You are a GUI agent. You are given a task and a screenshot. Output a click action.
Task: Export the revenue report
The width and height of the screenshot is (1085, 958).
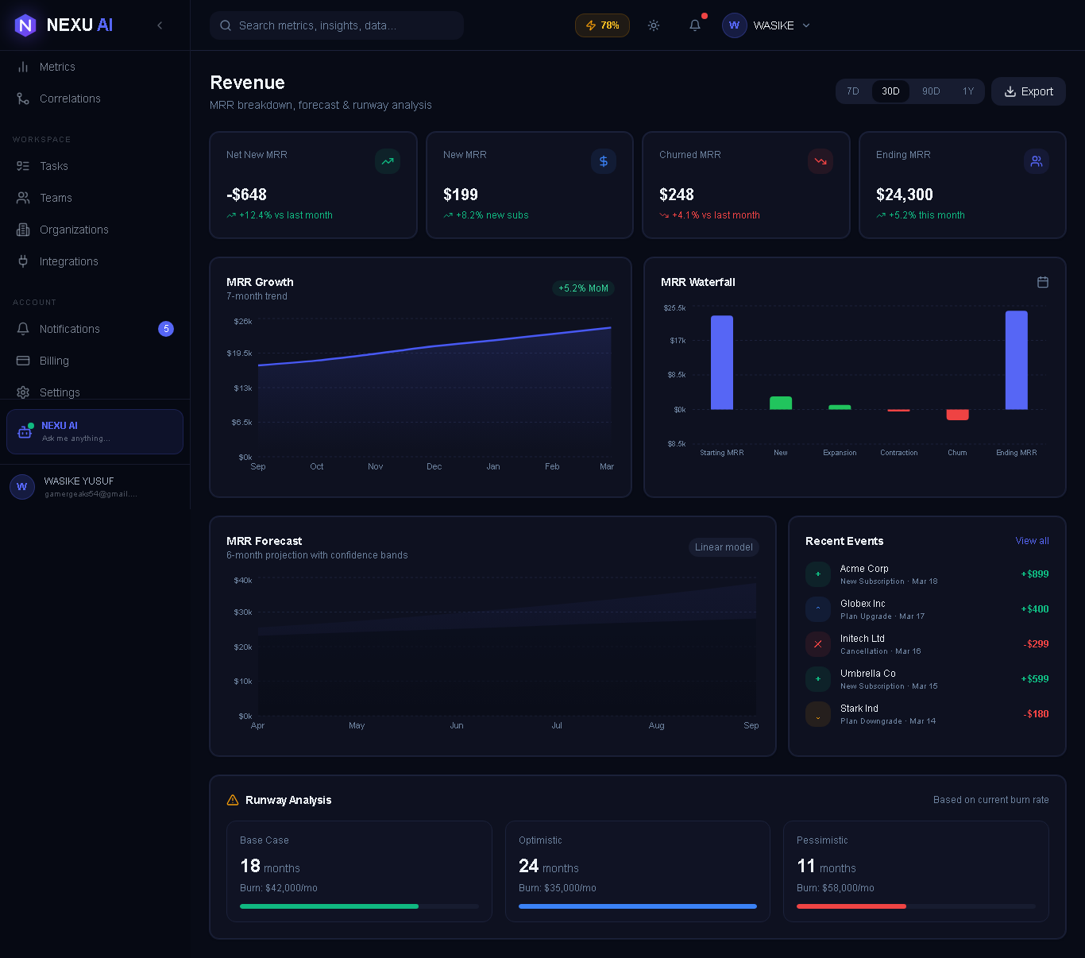coord(1029,91)
